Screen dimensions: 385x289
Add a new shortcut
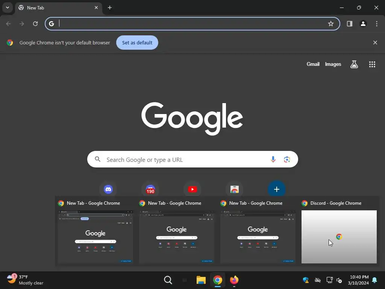(x=277, y=189)
